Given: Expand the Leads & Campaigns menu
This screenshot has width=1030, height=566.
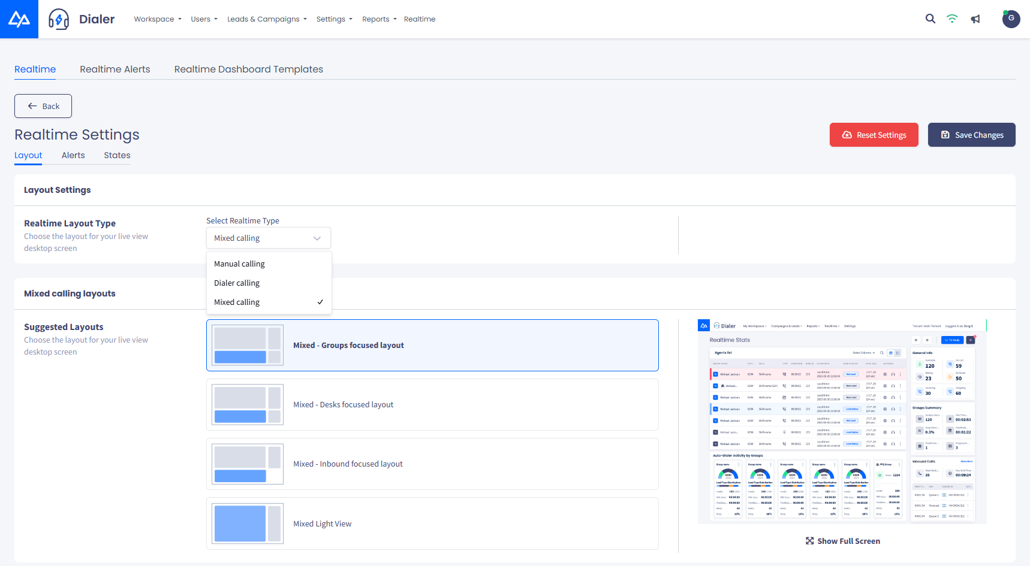Looking at the screenshot, I should [267, 19].
